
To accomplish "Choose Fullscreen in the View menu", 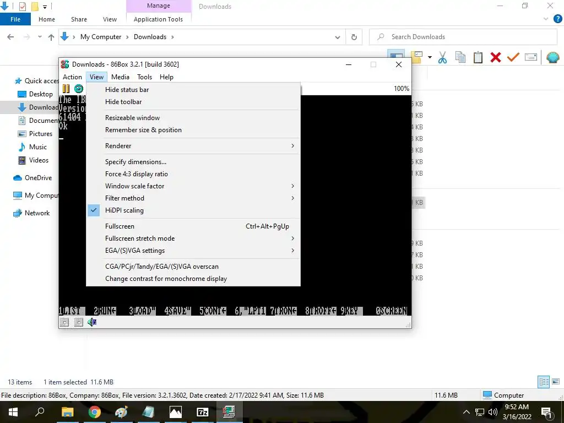I will 193,226.
